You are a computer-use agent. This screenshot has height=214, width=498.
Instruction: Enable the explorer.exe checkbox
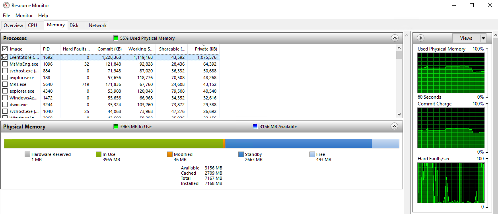5,91
